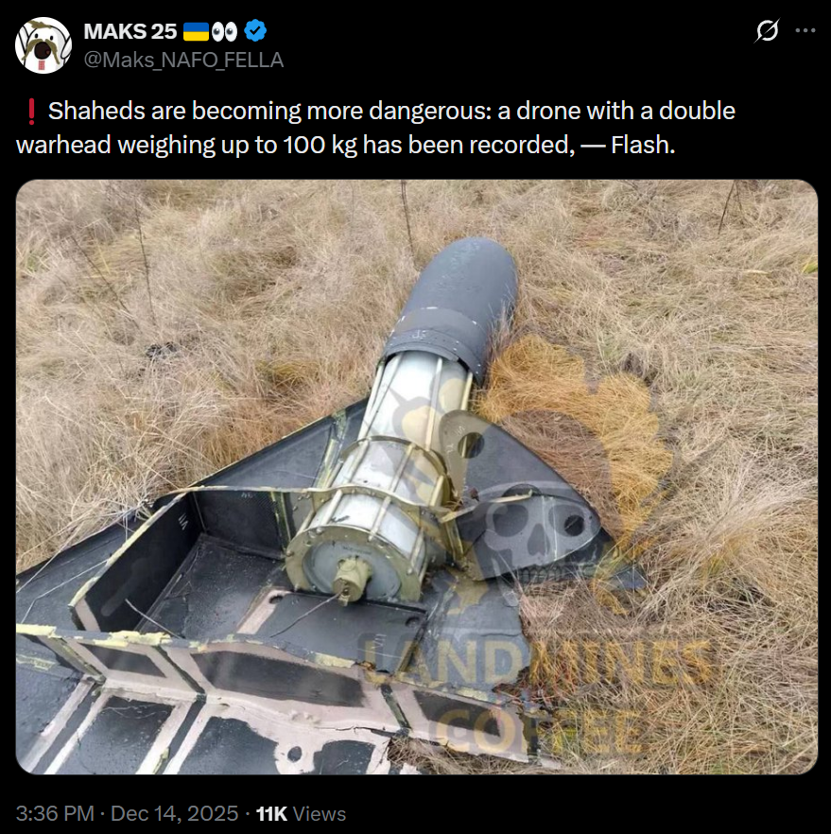Click the eyes emoji beside the name
Screen dimensions: 831x834
[224, 32]
